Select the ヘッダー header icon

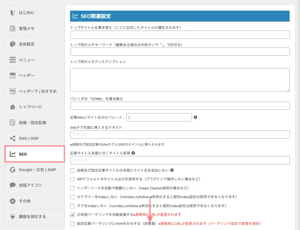pos(13,75)
